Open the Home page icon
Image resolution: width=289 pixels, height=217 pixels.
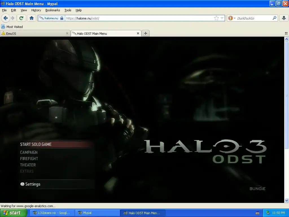[x=32, y=18]
